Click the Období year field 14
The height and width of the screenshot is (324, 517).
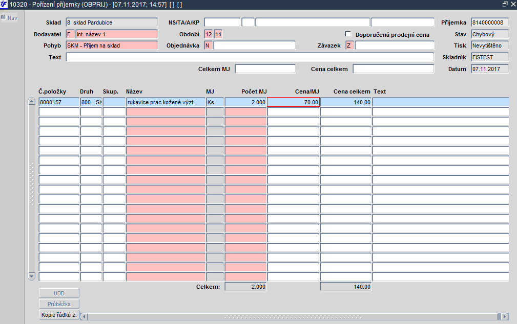tap(218, 34)
